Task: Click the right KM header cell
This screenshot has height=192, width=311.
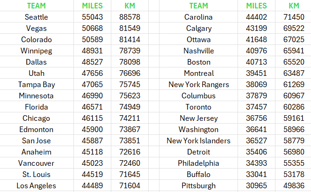Action: coord(294,6)
